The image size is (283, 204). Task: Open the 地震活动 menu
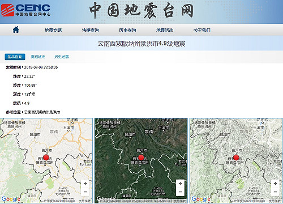165,30
